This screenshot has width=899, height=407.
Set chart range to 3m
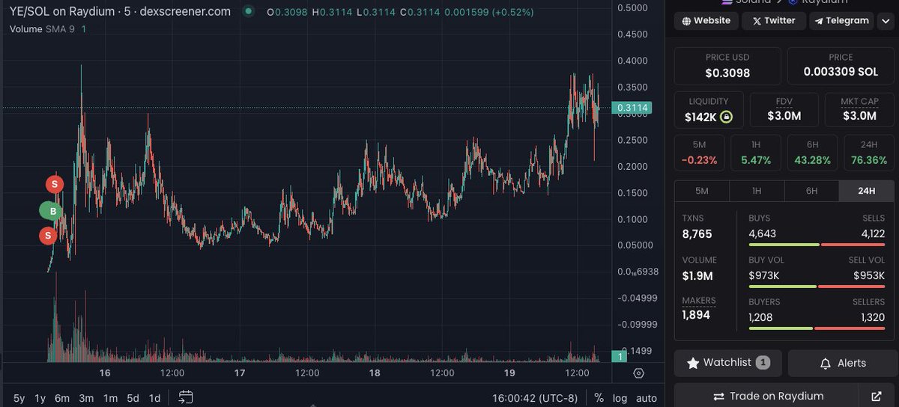pyautogui.click(x=86, y=397)
